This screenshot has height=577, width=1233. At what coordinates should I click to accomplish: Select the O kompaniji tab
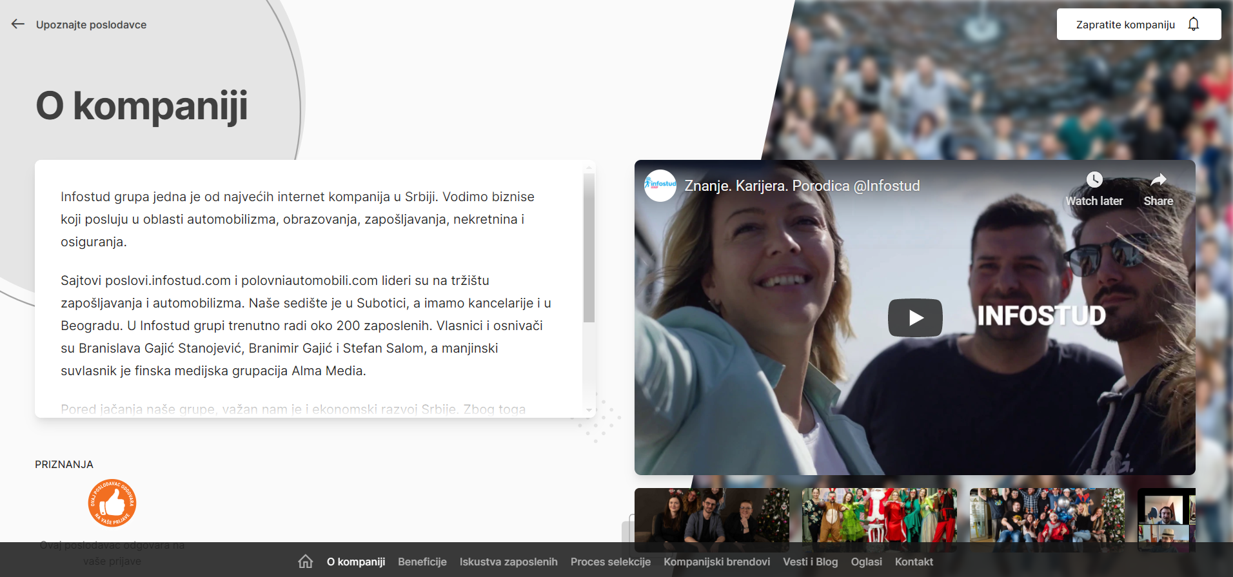[x=356, y=562]
